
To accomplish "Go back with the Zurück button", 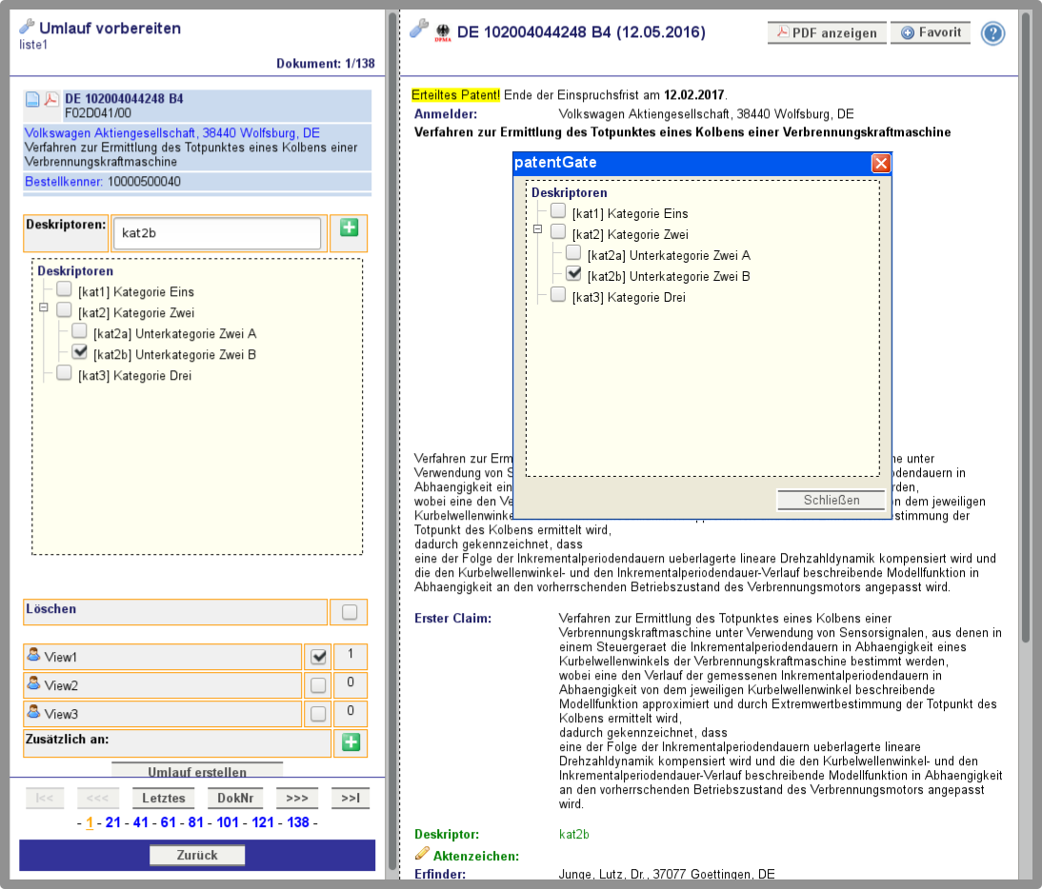I will click(197, 855).
